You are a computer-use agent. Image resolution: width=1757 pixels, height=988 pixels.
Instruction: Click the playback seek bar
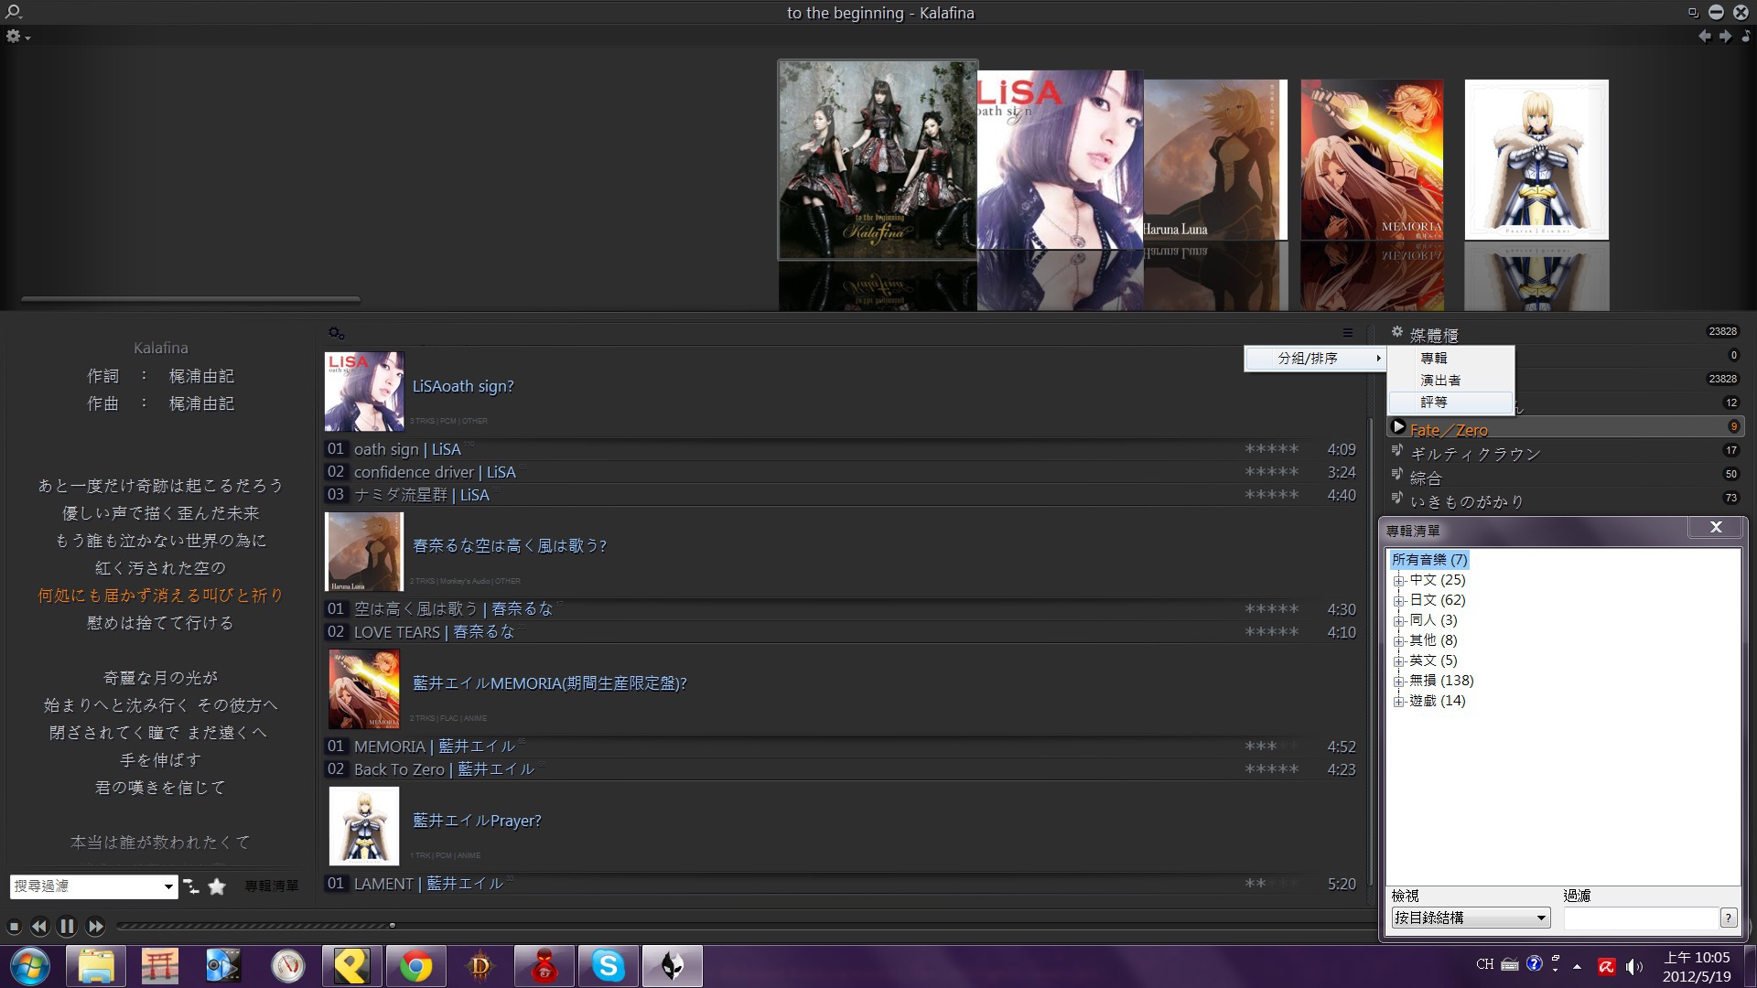641,926
